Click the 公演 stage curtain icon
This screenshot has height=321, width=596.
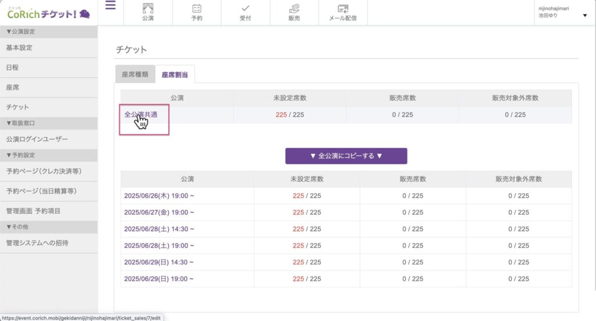pyautogui.click(x=148, y=9)
